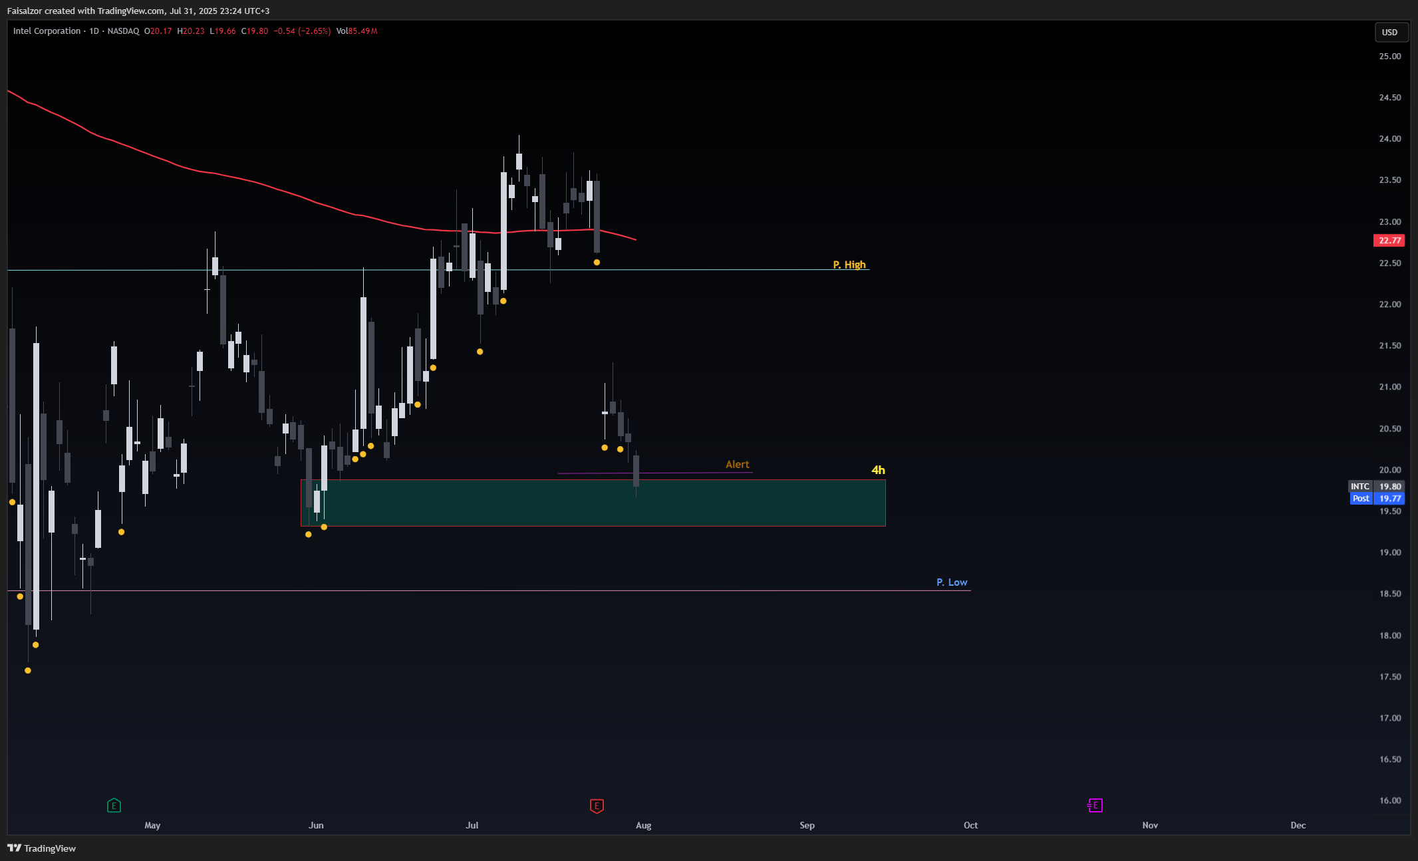Click the green earnings E icon near May
Viewport: 1418px width, 861px height.
coord(114,805)
